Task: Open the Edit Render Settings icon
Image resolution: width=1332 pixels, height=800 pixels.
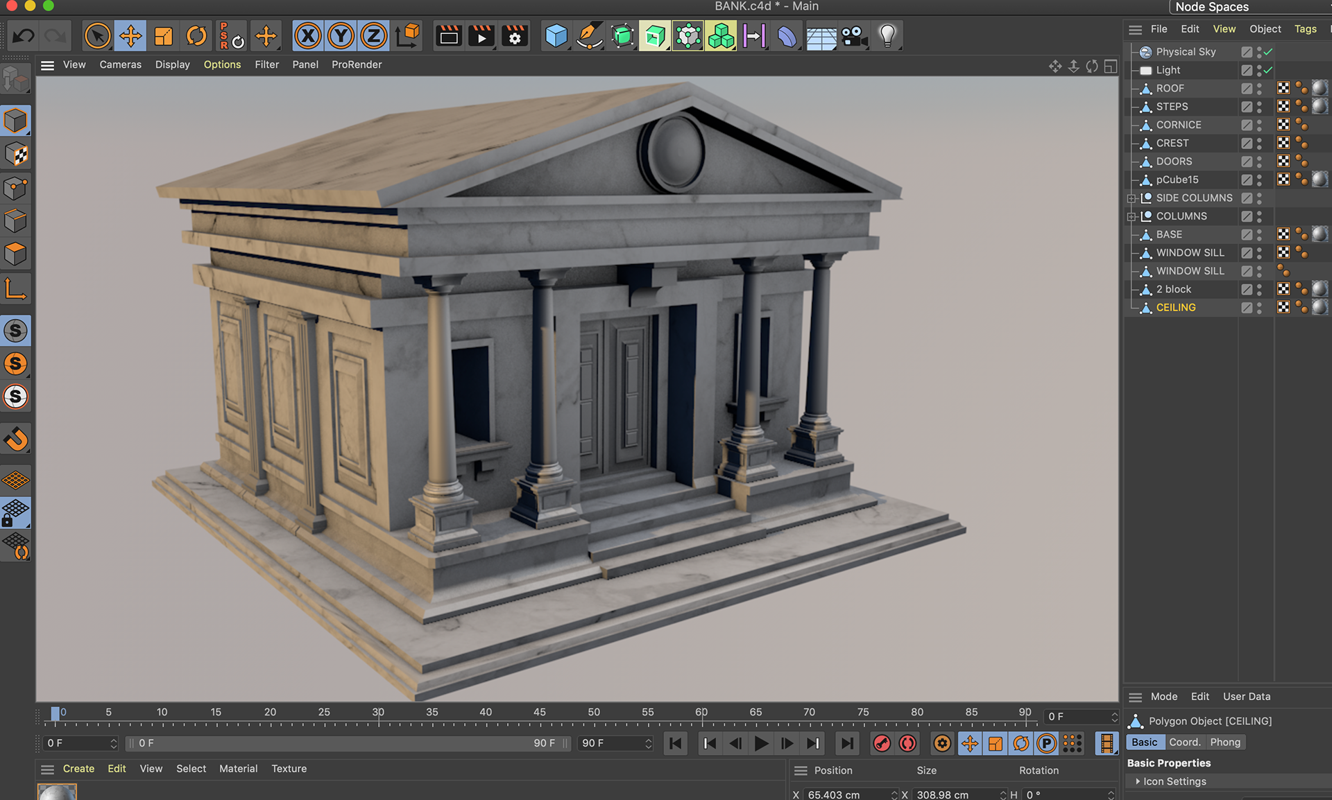Action: coord(515,36)
